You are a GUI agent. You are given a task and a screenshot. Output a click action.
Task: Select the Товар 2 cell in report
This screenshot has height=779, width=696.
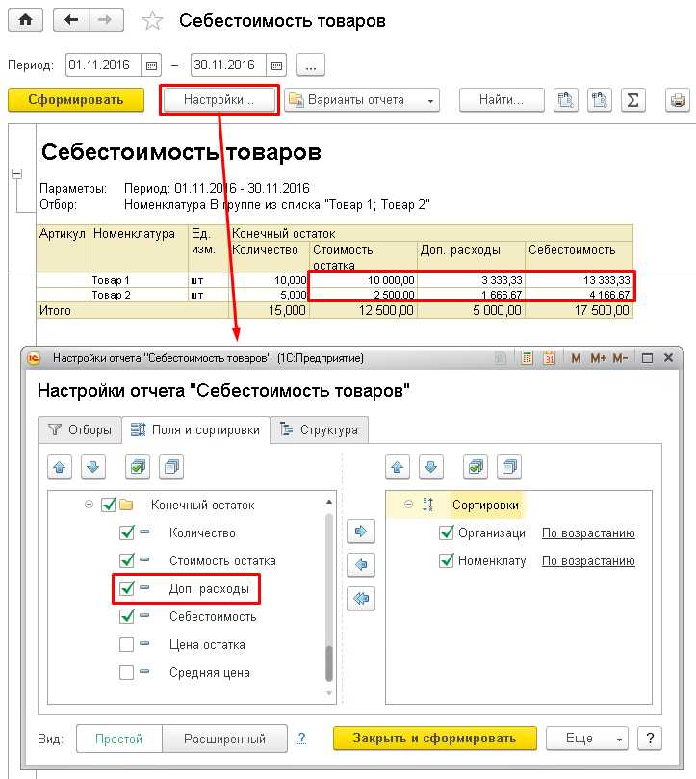139,295
